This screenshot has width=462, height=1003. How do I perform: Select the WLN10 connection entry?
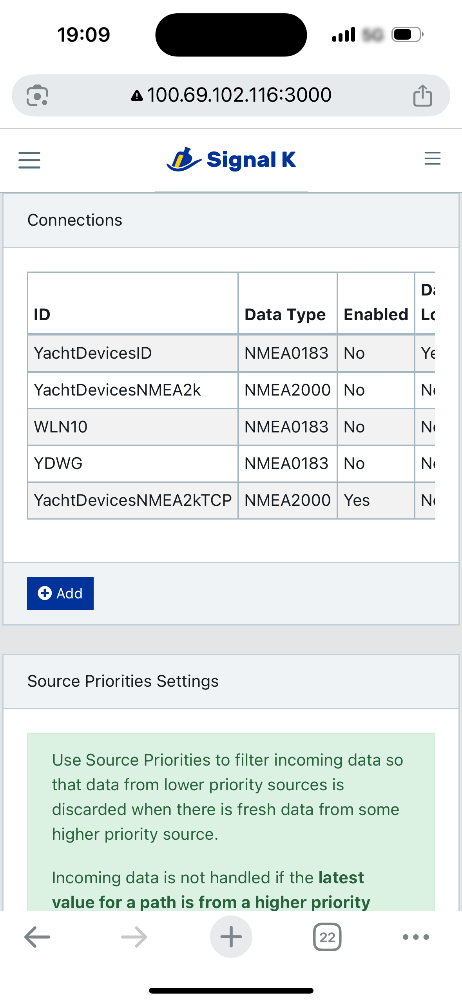point(61,427)
